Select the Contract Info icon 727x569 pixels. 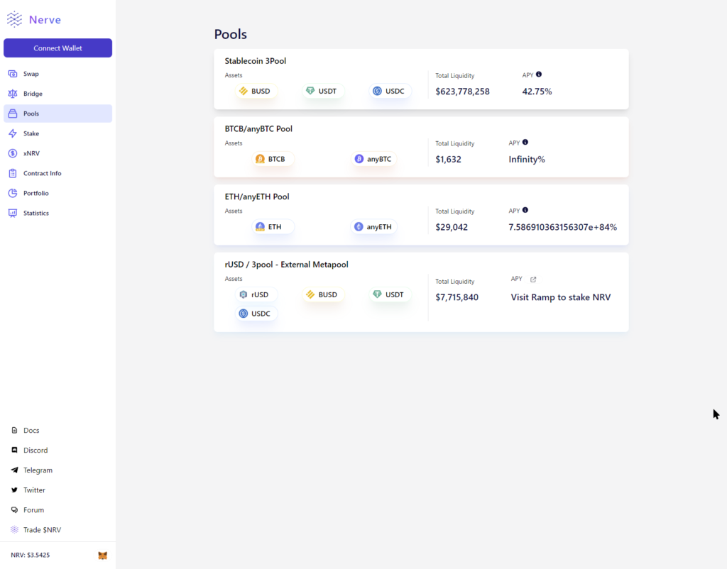pos(14,173)
